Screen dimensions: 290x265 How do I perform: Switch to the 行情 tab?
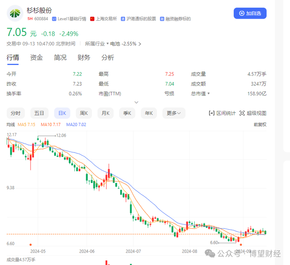pyautogui.click(x=13, y=58)
